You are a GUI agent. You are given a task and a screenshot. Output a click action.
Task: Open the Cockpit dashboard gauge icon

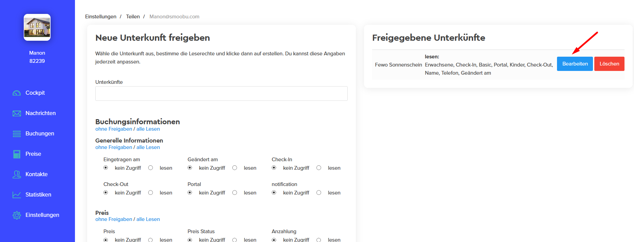coord(17,93)
